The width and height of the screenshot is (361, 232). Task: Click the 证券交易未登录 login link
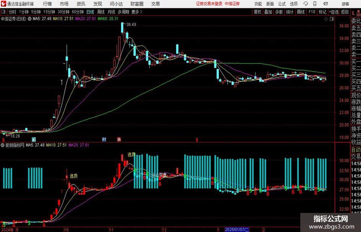point(209,4)
